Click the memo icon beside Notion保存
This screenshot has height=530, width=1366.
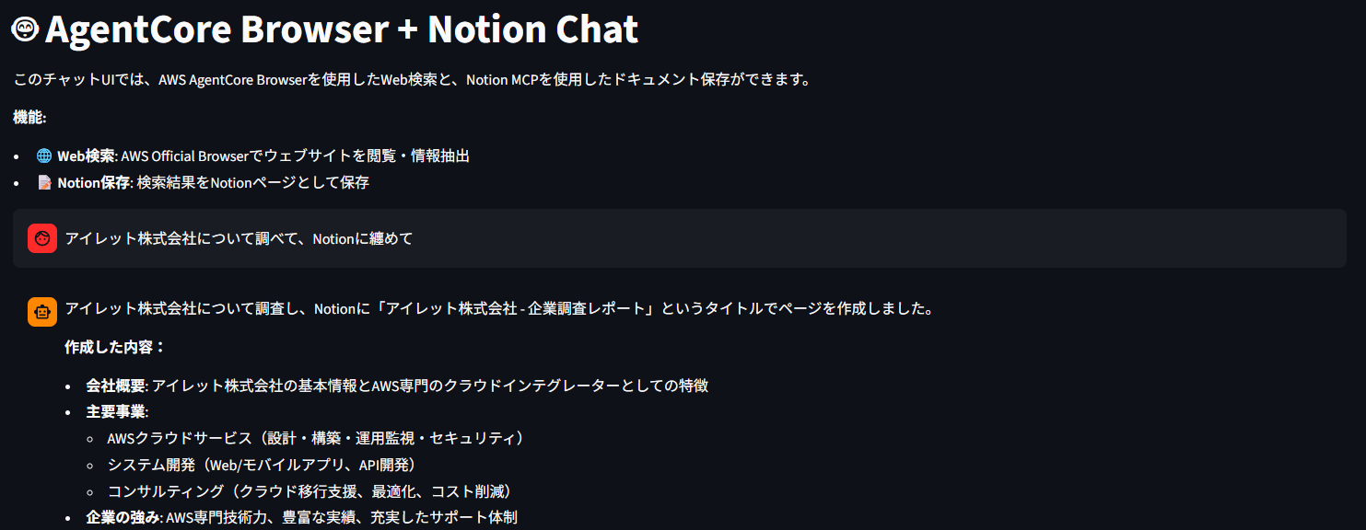point(44,183)
